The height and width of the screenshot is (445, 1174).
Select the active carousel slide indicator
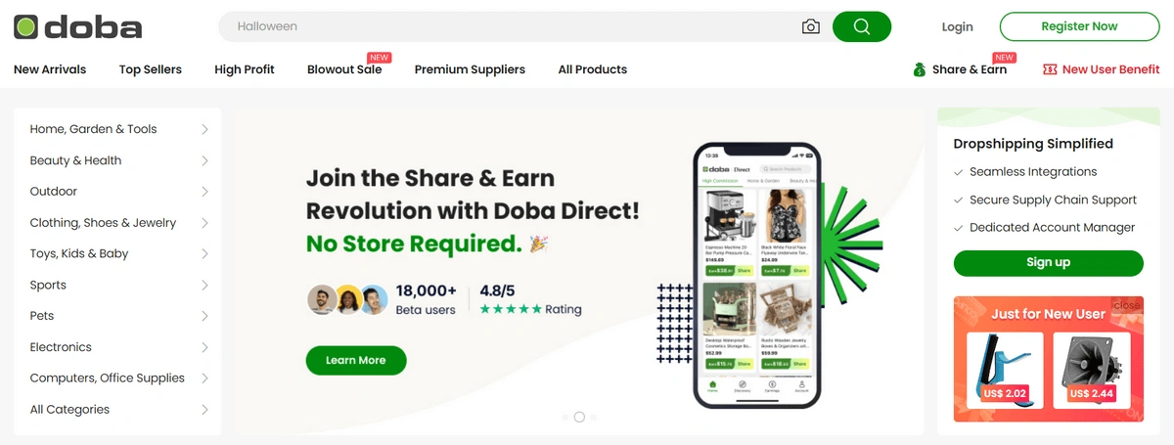point(579,417)
